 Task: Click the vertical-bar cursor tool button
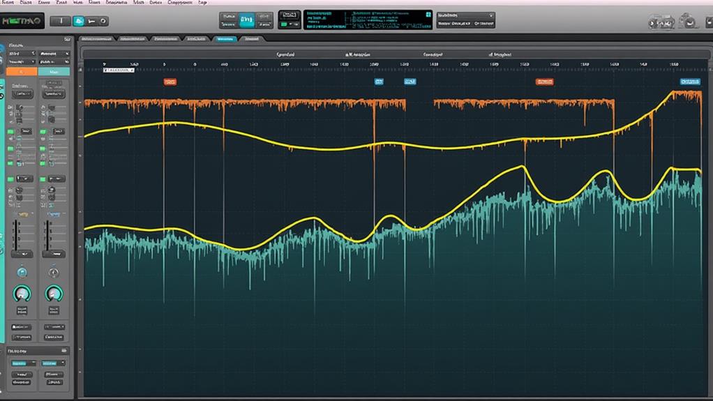[61, 21]
